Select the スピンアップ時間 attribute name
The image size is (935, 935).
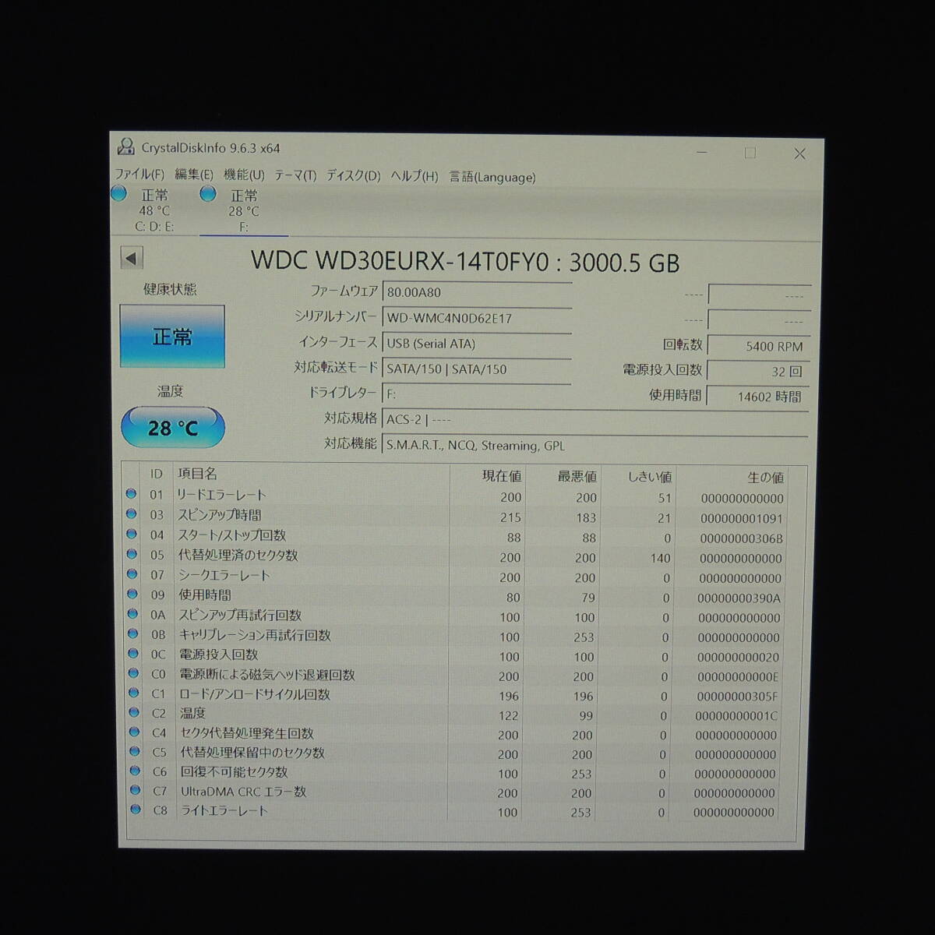point(220,515)
